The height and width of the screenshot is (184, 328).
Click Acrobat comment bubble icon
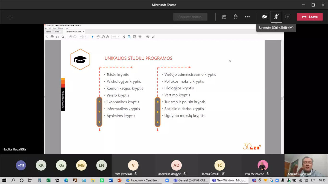pos(148,37)
